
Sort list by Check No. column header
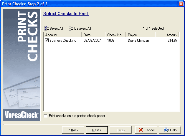tap(115, 35)
